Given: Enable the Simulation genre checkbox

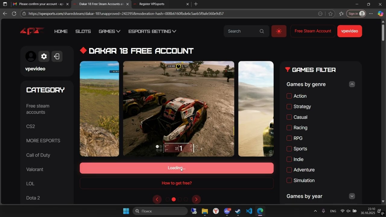Looking at the screenshot, I should [x=289, y=180].
